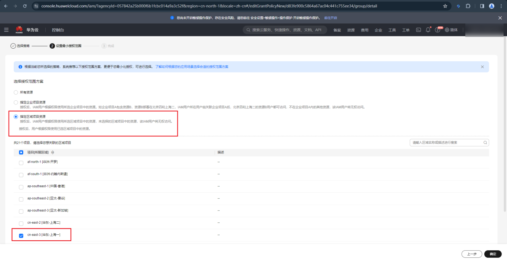Check the ap-southeast-2 region checkbox

pyautogui.click(x=21, y=199)
